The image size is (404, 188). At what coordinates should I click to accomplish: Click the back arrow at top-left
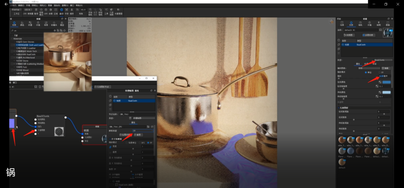(x=6, y=4)
